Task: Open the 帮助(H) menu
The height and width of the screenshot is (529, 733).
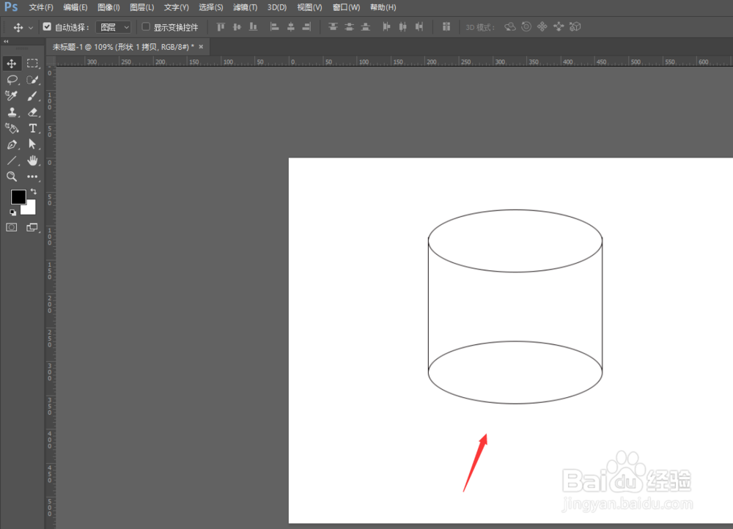Action: [x=383, y=7]
